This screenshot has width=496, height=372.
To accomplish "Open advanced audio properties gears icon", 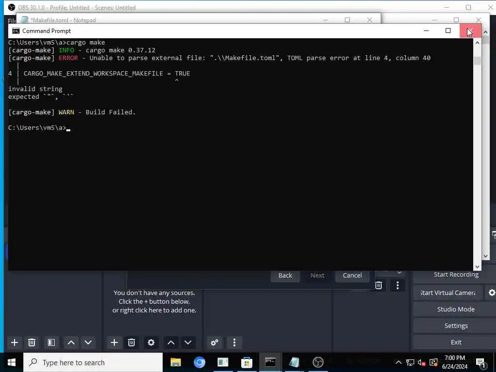I will [x=215, y=342].
